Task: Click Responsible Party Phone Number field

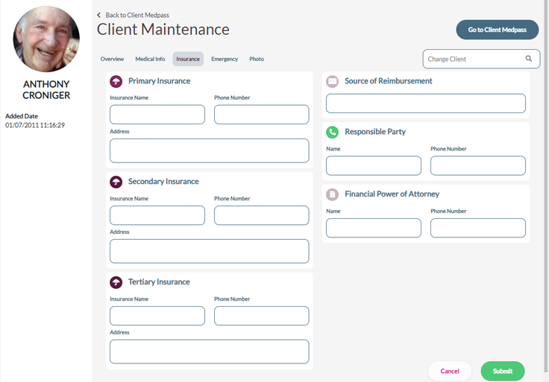Action: [x=478, y=165]
